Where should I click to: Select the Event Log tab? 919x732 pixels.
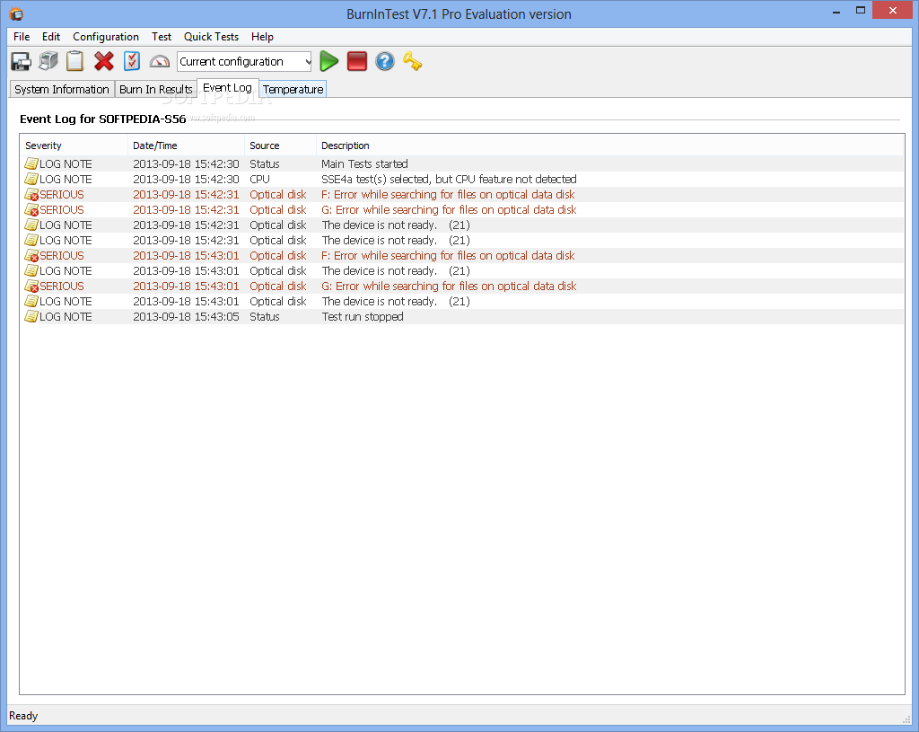tap(227, 88)
